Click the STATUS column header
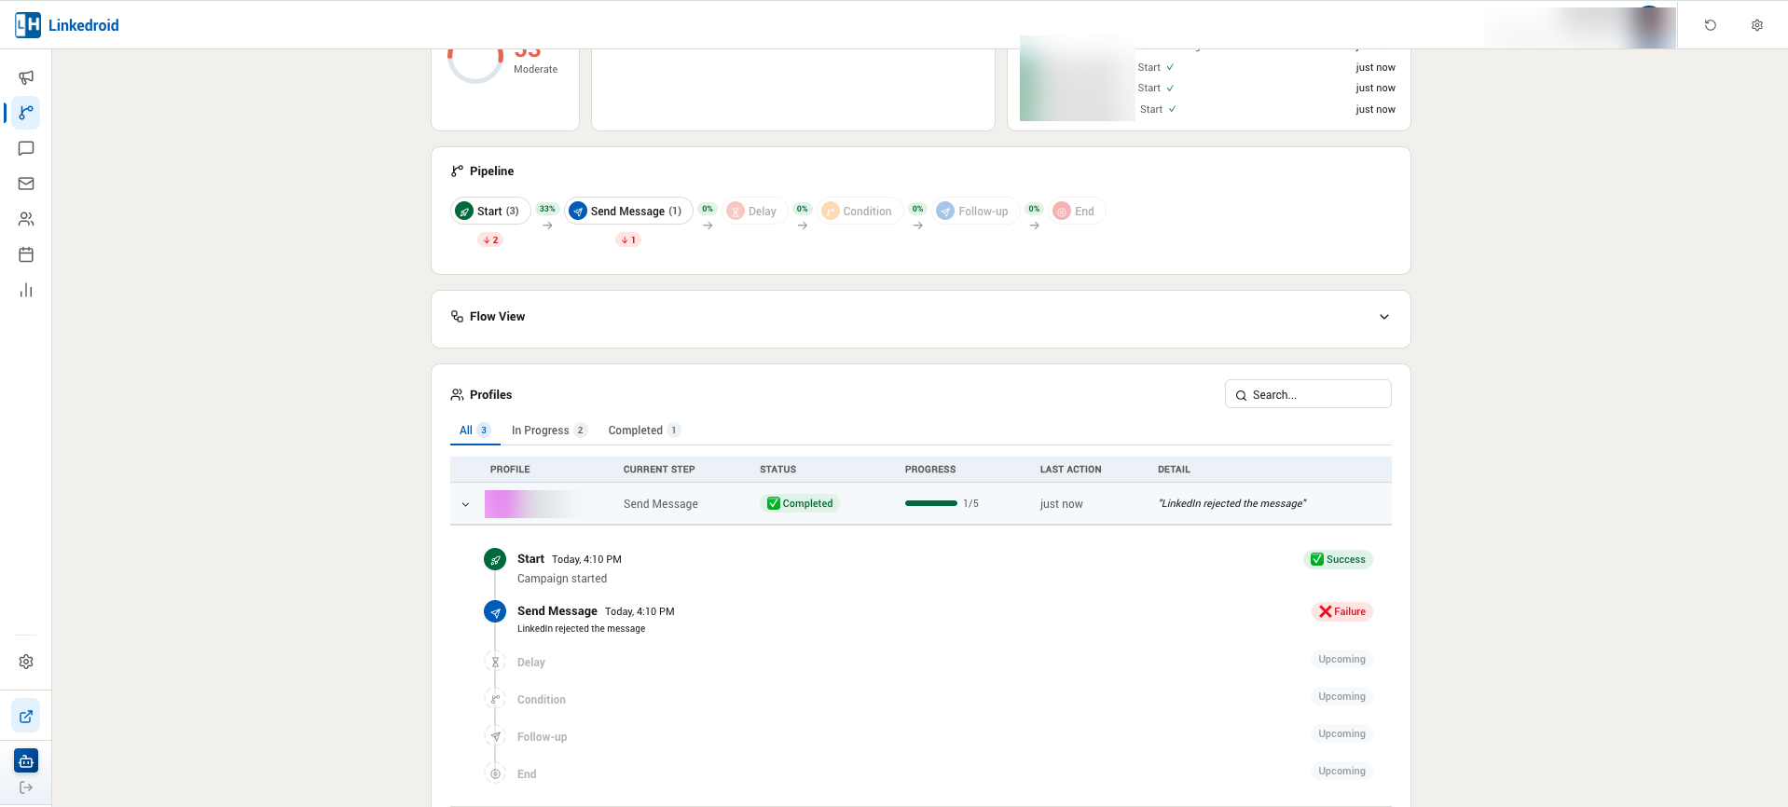 tap(778, 470)
